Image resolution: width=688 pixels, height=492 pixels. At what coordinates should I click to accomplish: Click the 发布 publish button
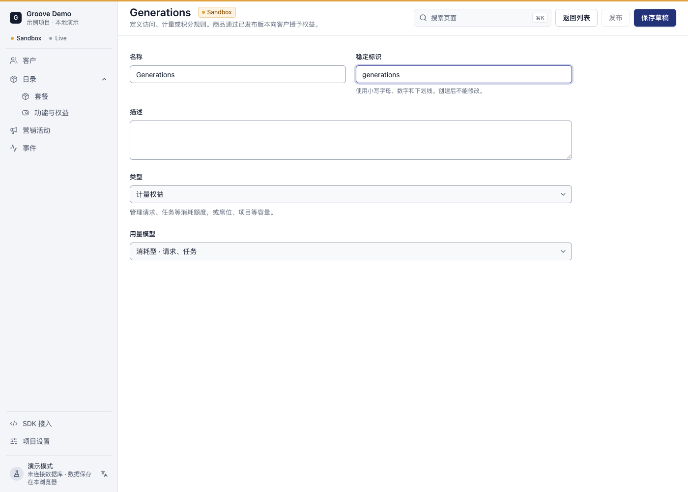pyautogui.click(x=616, y=18)
